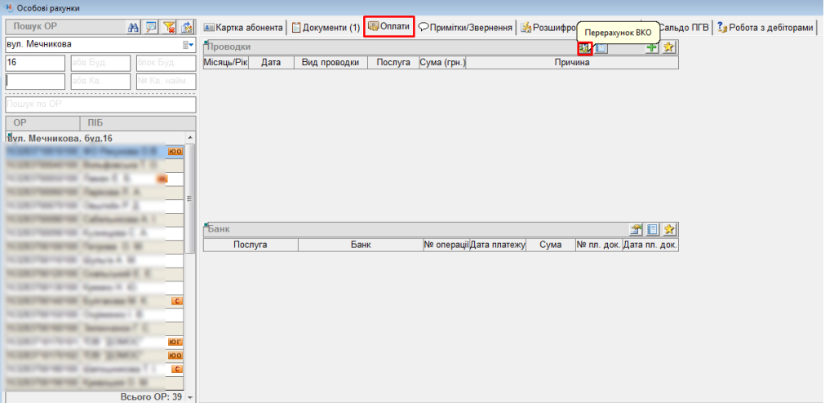Switch to the Оплати tab
This screenshot has height=403, width=825.
[x=389, y=27]
